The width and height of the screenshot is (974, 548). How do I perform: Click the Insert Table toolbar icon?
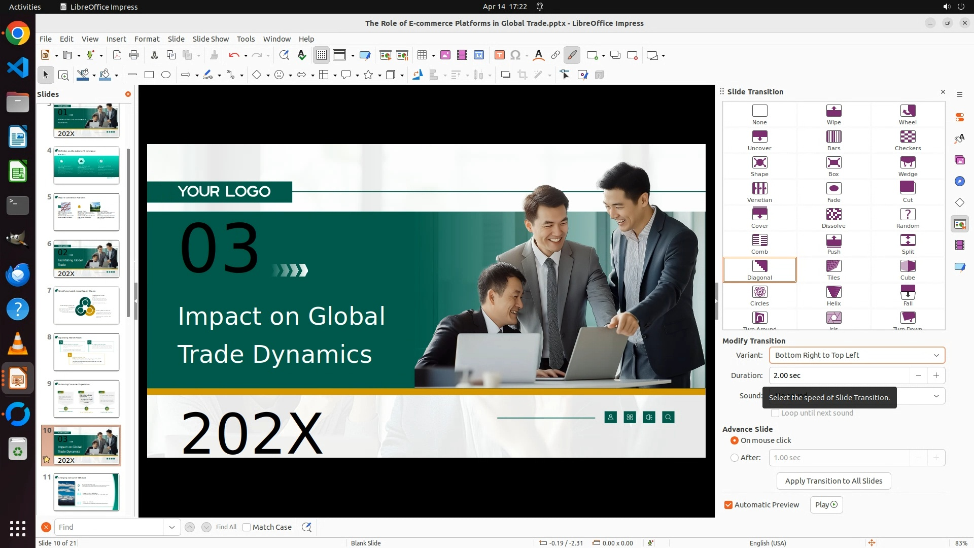[x=422, y=55]
